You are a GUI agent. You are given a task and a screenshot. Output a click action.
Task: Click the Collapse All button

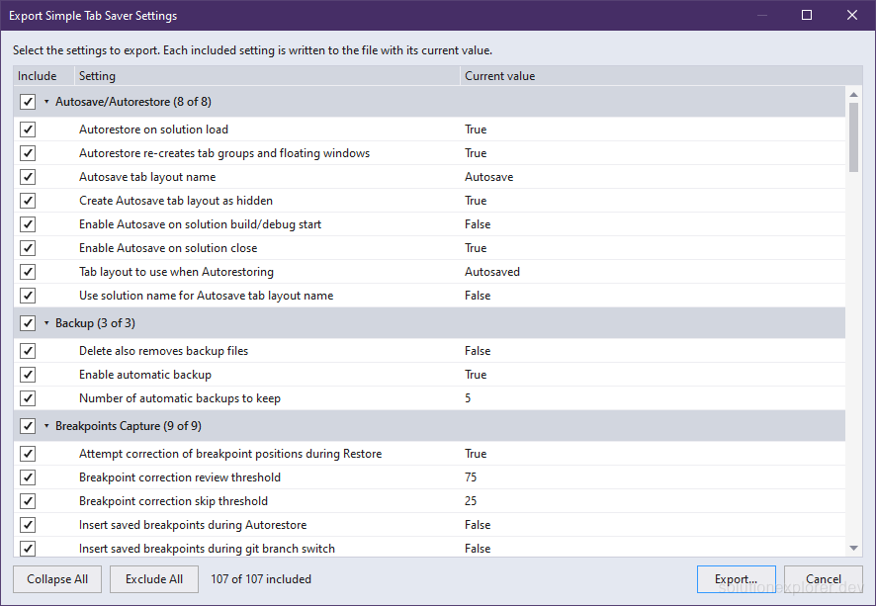coord(57,579)
